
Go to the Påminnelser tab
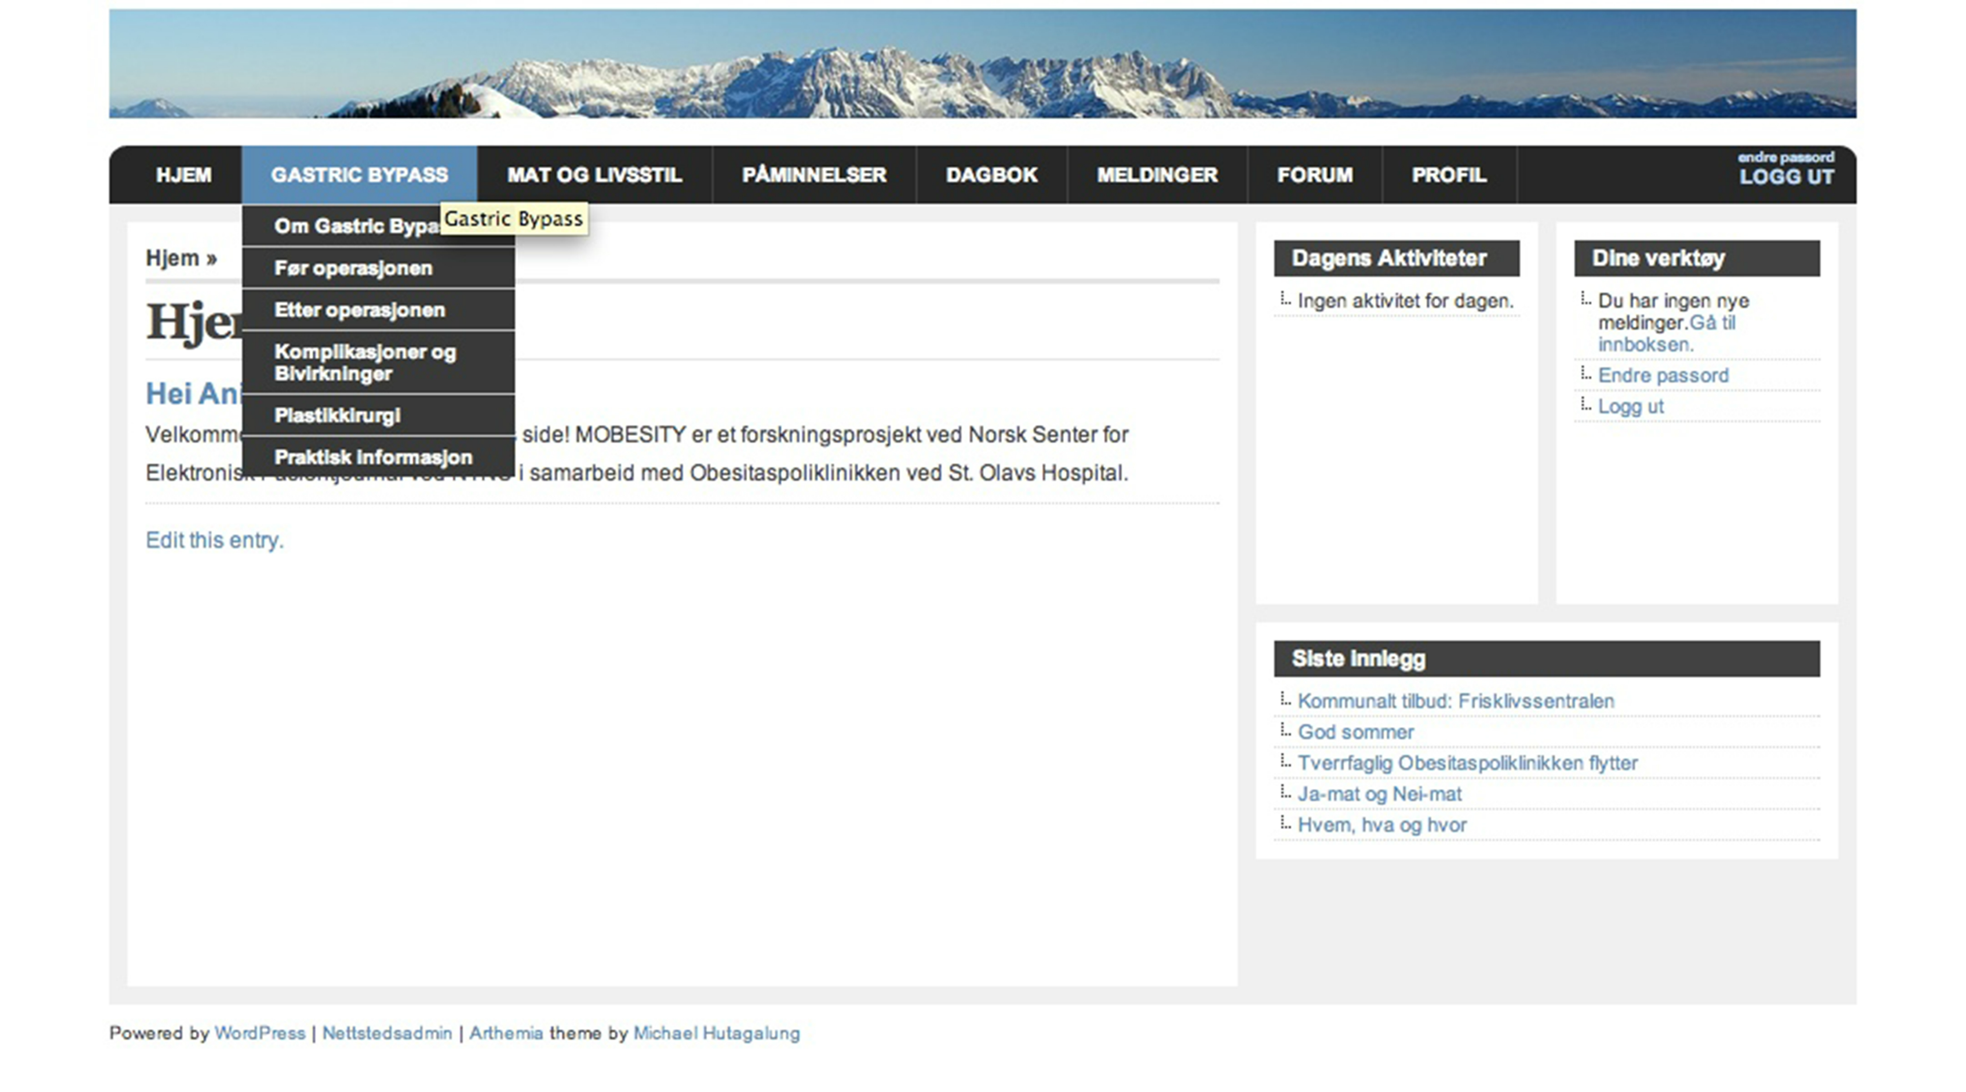click(813, 175)
